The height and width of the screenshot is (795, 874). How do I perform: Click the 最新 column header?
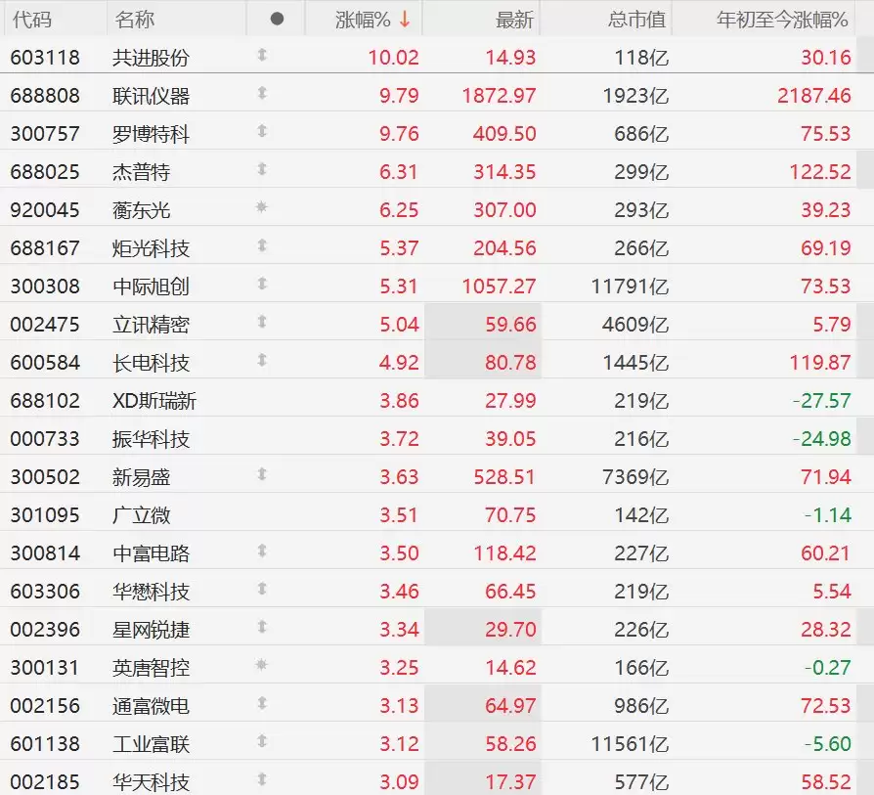point(514,20)
